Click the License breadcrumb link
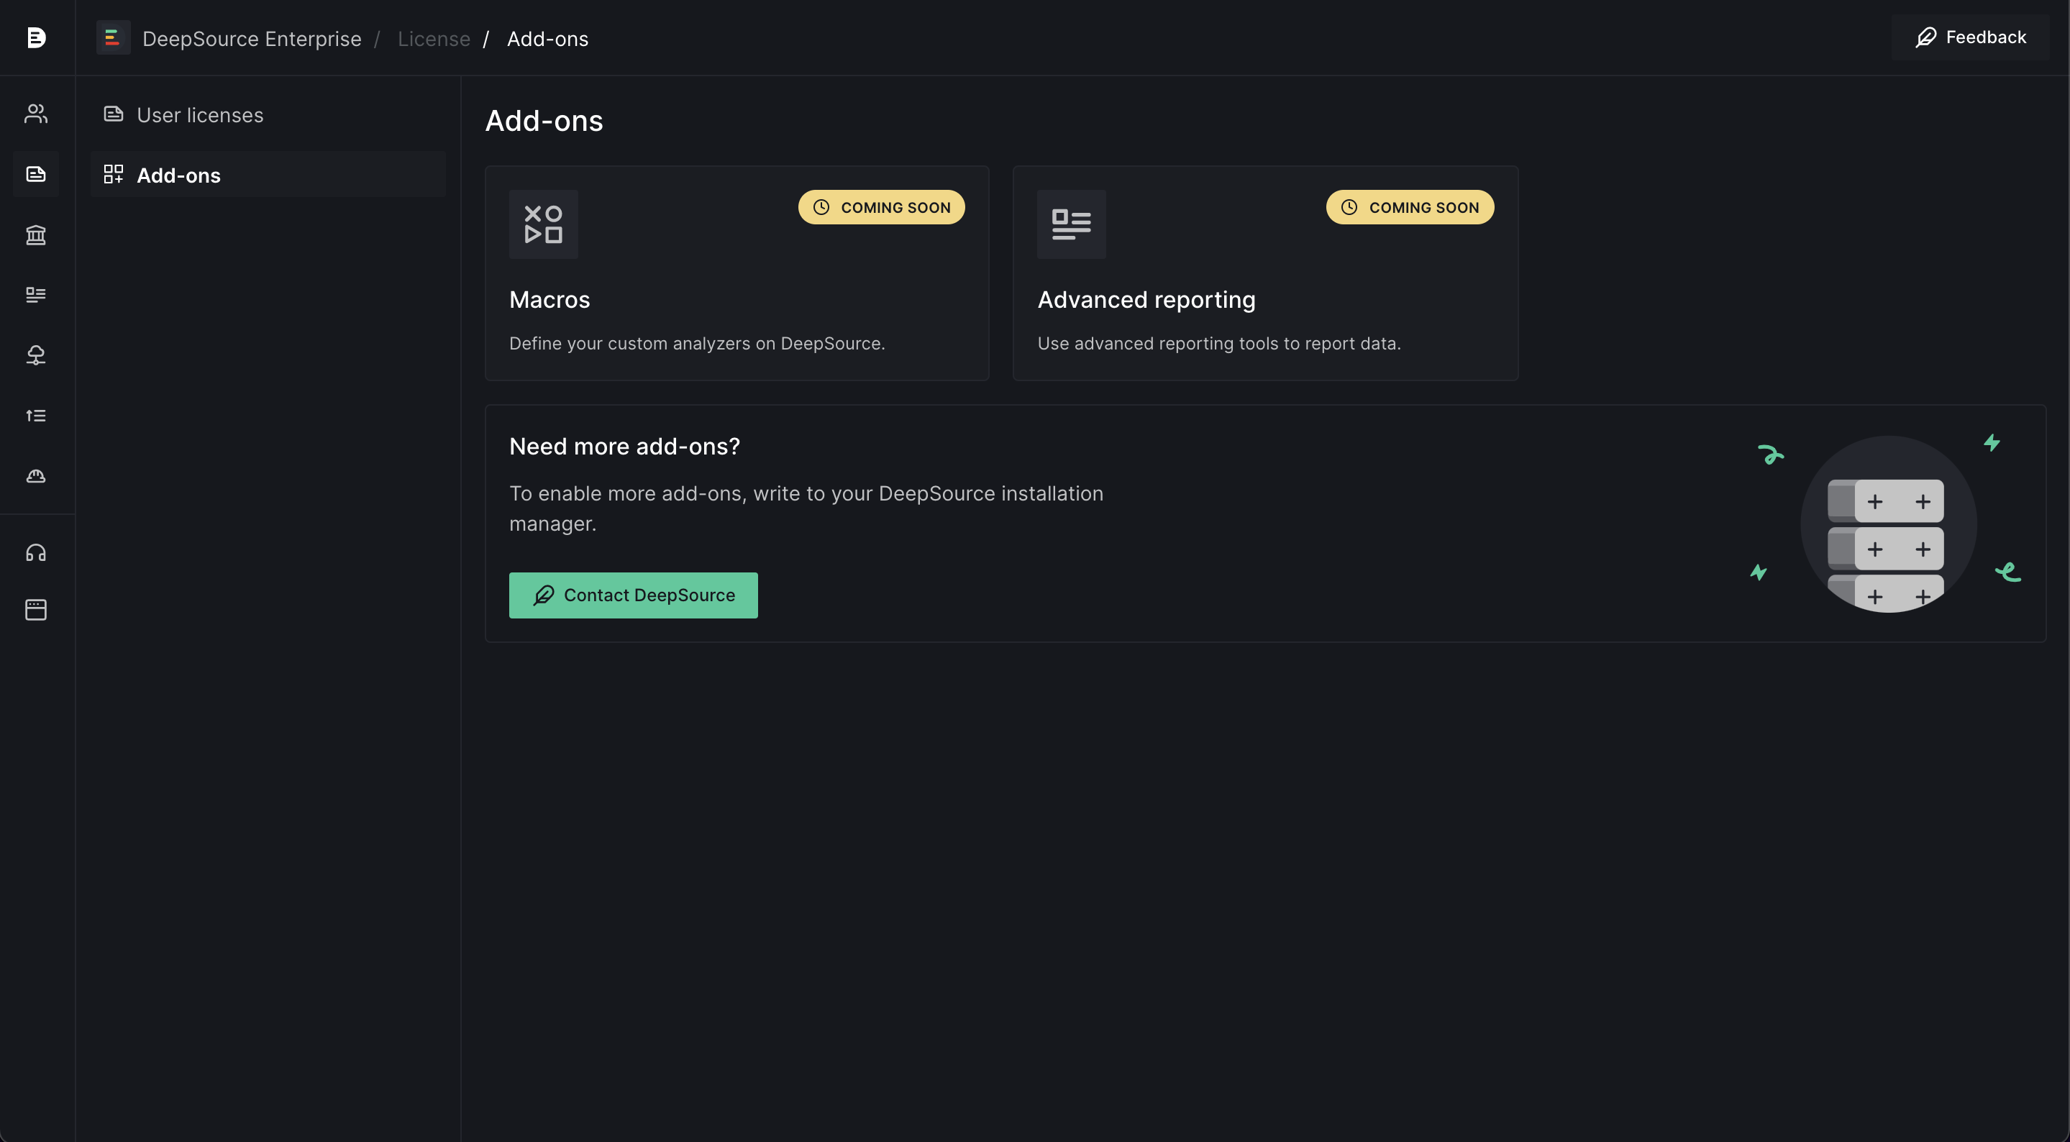 (433, 38)
